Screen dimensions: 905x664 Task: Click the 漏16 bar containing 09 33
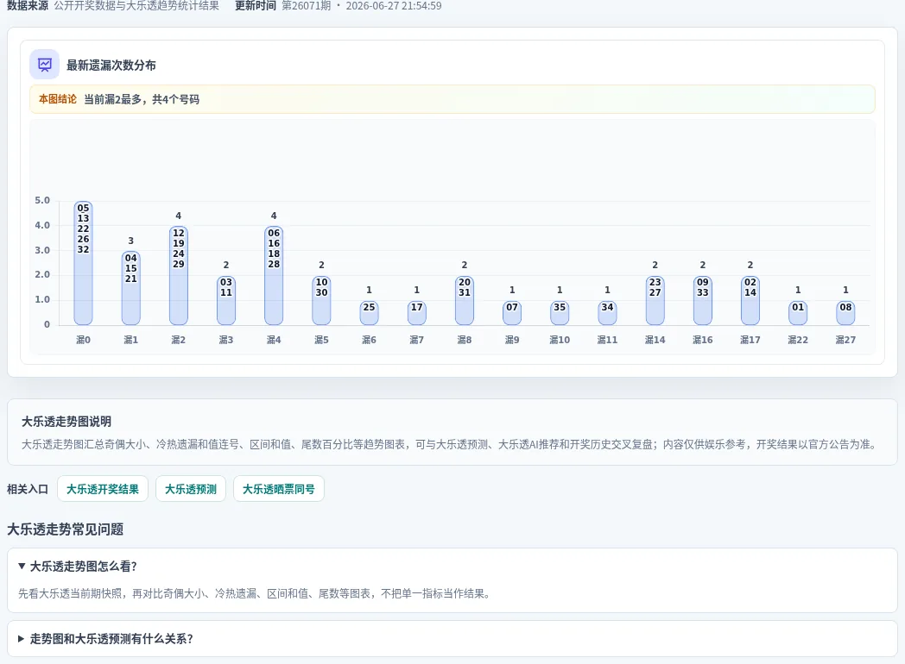pos(702,300)
